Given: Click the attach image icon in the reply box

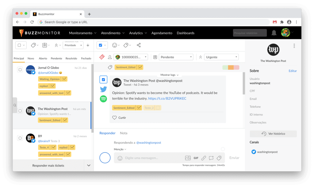Looking at the screenshot, I should pos(188,158).
